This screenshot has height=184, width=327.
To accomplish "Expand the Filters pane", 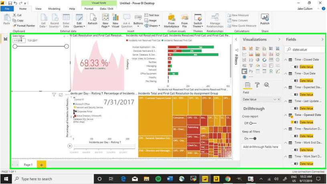I will pos(236,39).
